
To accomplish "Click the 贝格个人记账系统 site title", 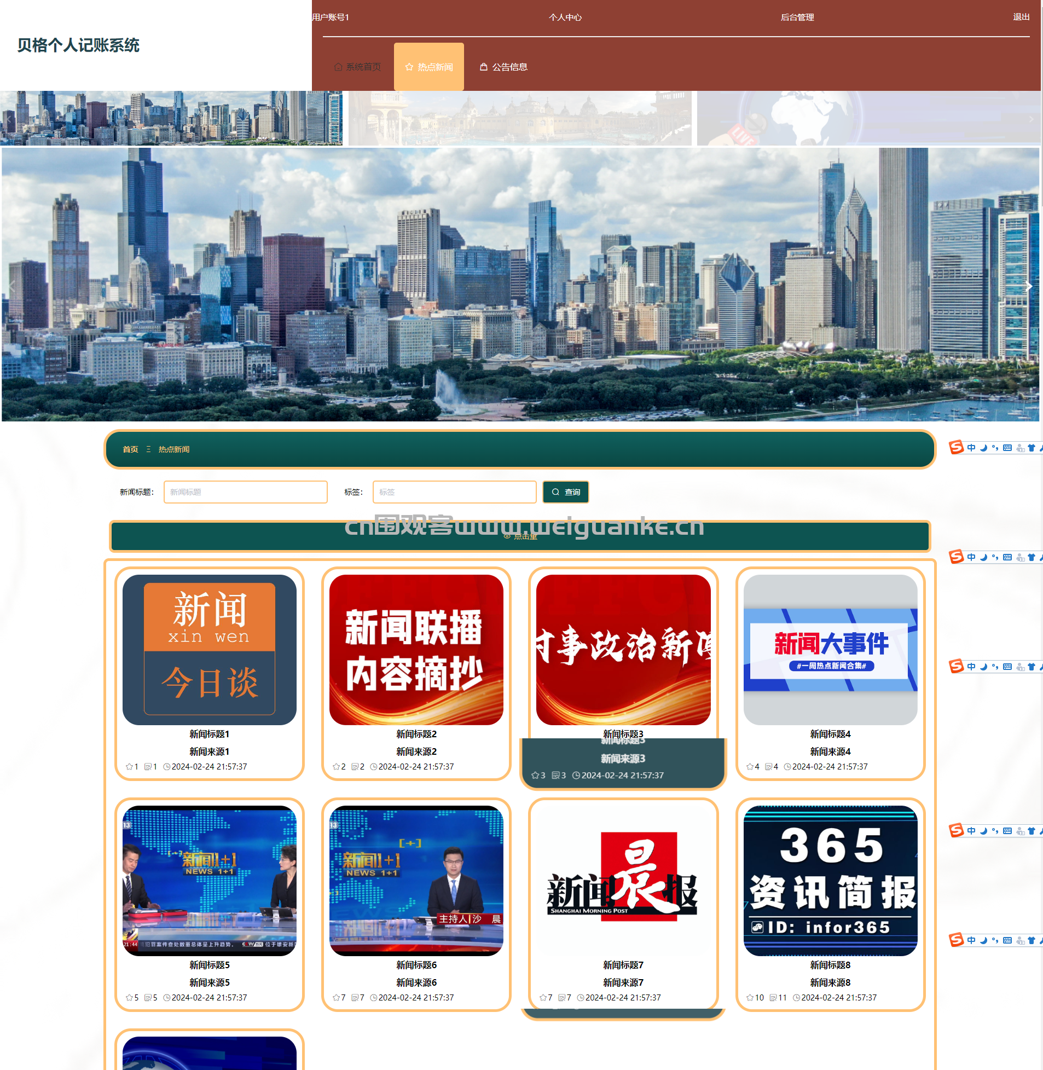I will pos(78,45).
